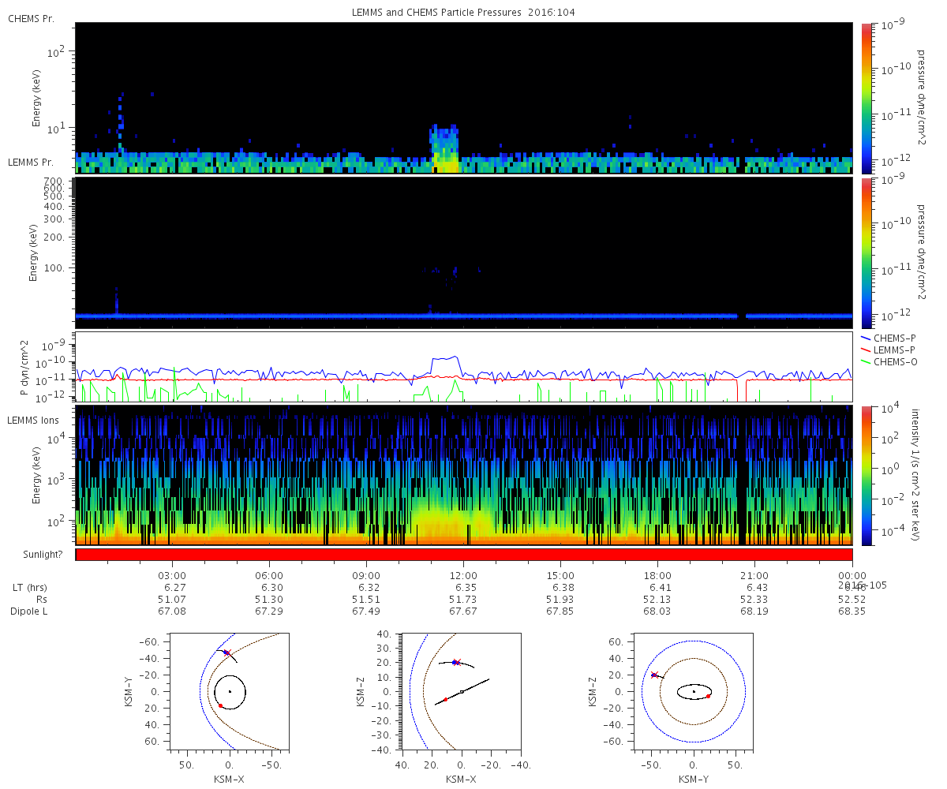
Task: Click the bright CHEMS pressure burst near 12:00
Action: coord(445,148)
